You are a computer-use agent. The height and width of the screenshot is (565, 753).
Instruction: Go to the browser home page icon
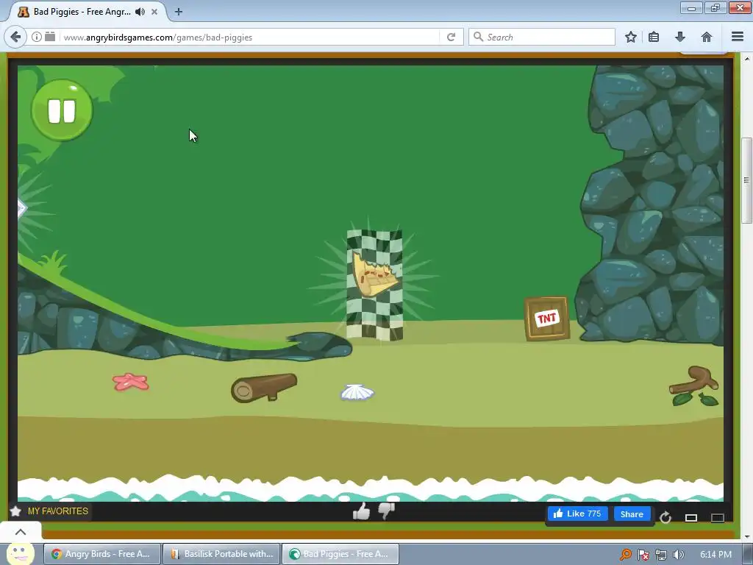707,37
